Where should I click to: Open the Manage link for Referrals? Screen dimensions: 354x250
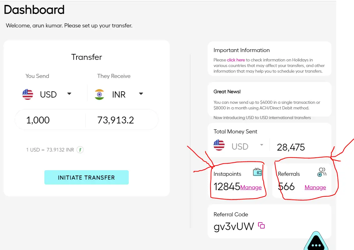pos(315,187)
